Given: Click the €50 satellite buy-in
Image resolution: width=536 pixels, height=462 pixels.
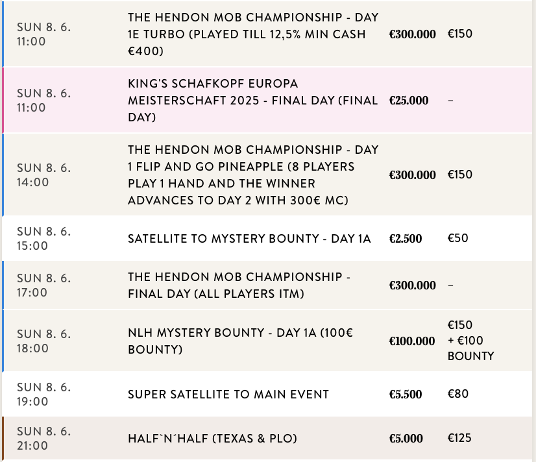Looking at the screenshot, I should click(x=458, y=238).
